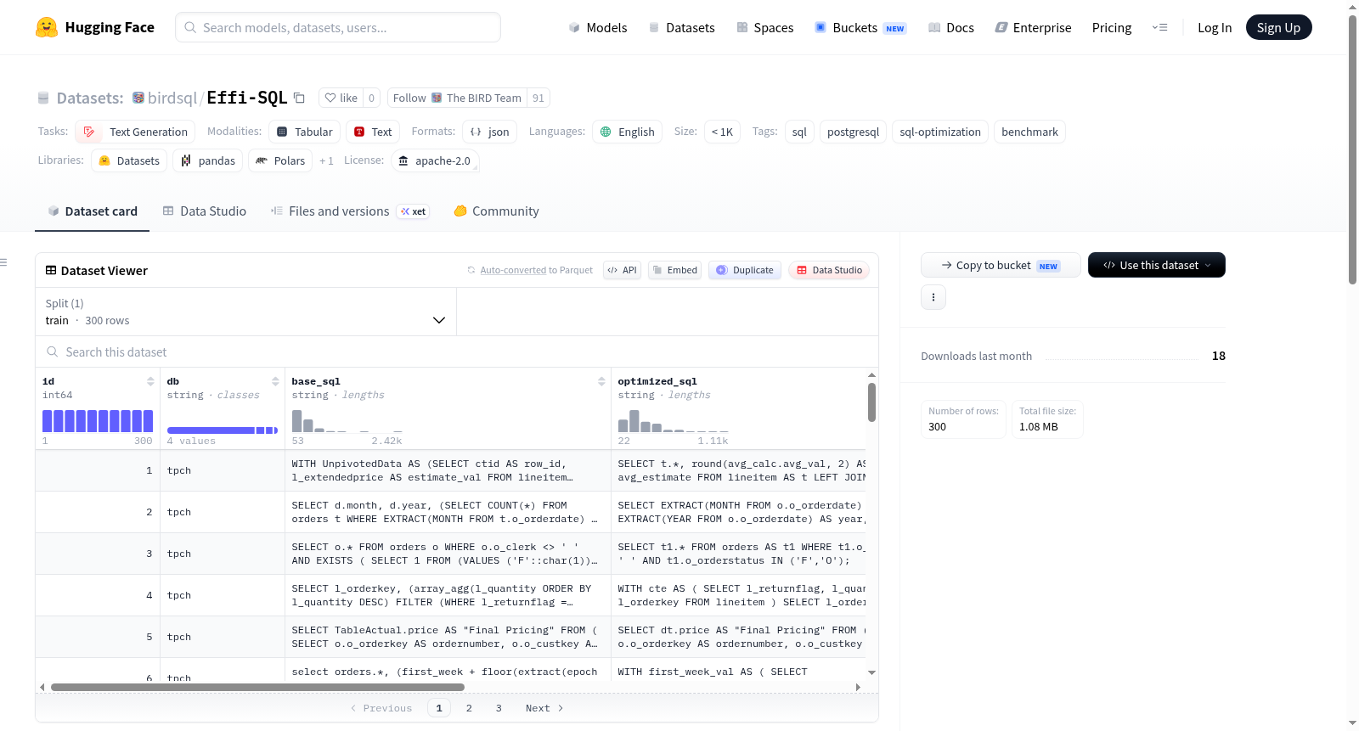Click the Search this dataset field

pos(457,351)
